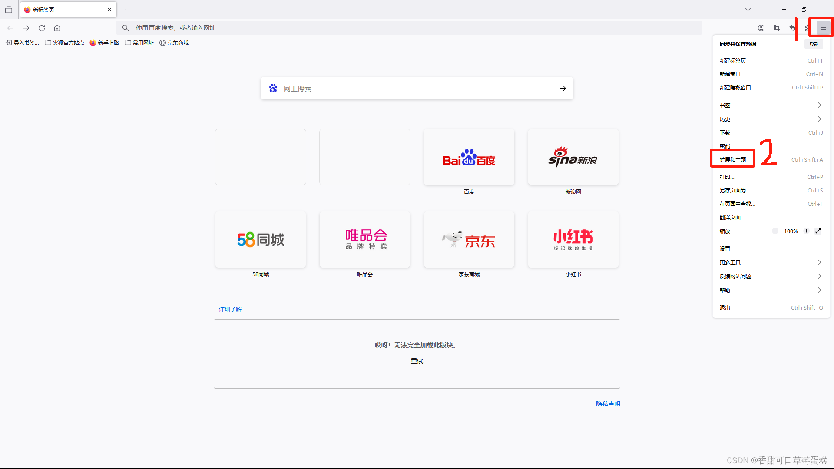Click the account profile icon in toolbar
The width and height of the screenshot is (834, 469).
click(761, 28)
